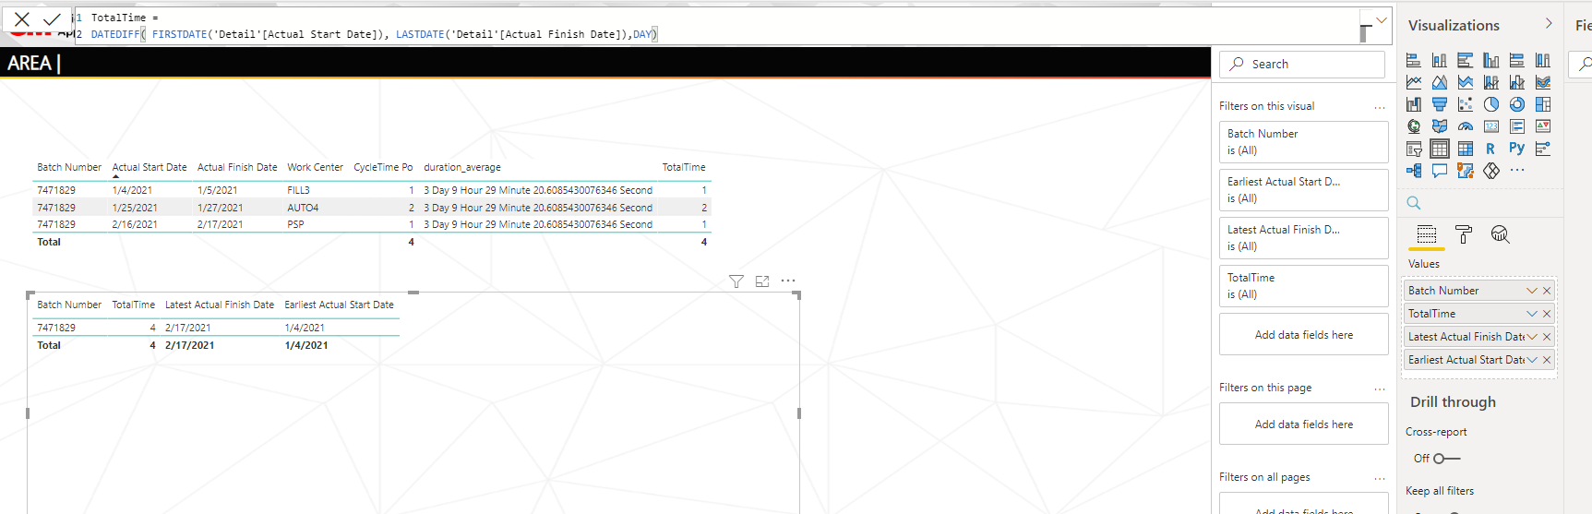
Task: Convert visual to a Slicer
Action: (1413, 149)
